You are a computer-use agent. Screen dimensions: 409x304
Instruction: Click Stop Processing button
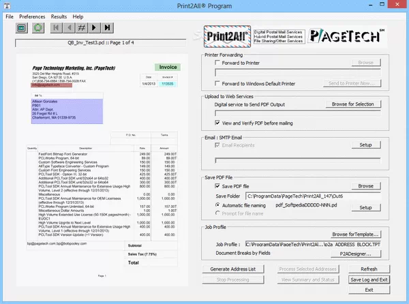pos(233,279)
